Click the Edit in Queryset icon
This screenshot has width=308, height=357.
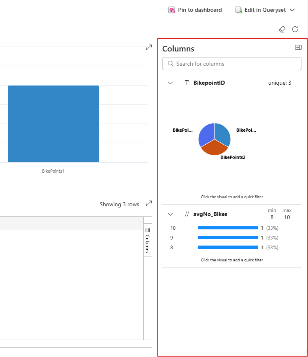pyautogui.click(x=238, y=10)
